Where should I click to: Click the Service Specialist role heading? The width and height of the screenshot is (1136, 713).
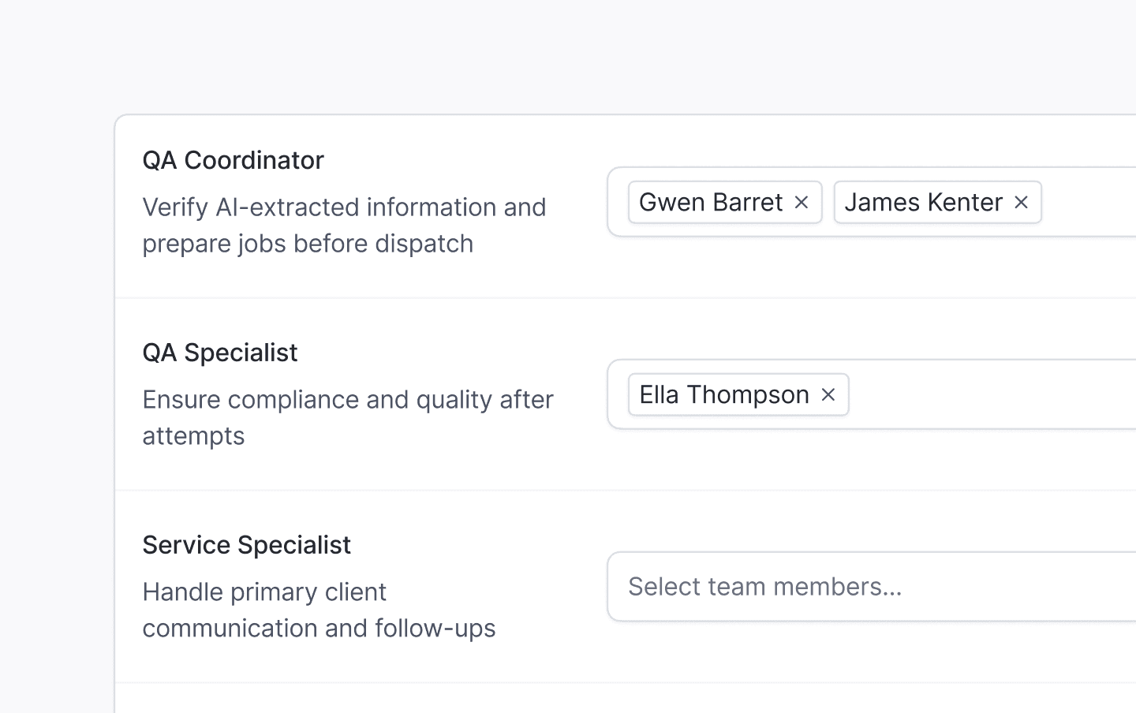click(x=246, y=545)
